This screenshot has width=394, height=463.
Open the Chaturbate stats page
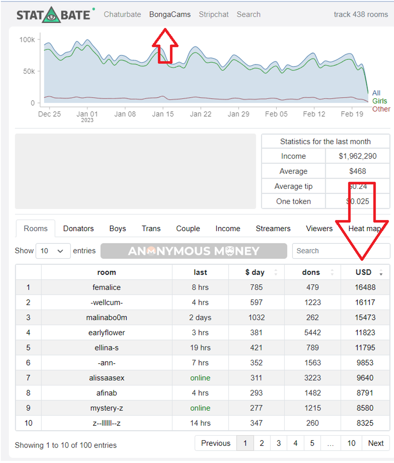(123, 14)
